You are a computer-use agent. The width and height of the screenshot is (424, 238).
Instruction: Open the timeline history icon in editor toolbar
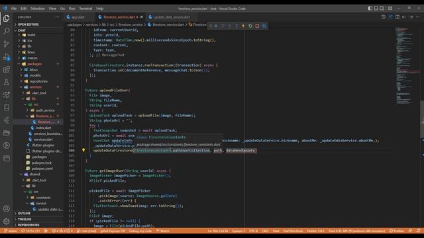[x=383, y=17]
